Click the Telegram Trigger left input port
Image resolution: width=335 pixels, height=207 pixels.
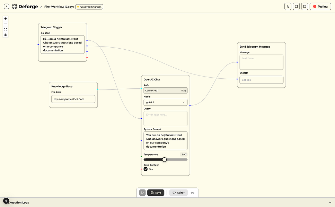click(x=38, y=45)
